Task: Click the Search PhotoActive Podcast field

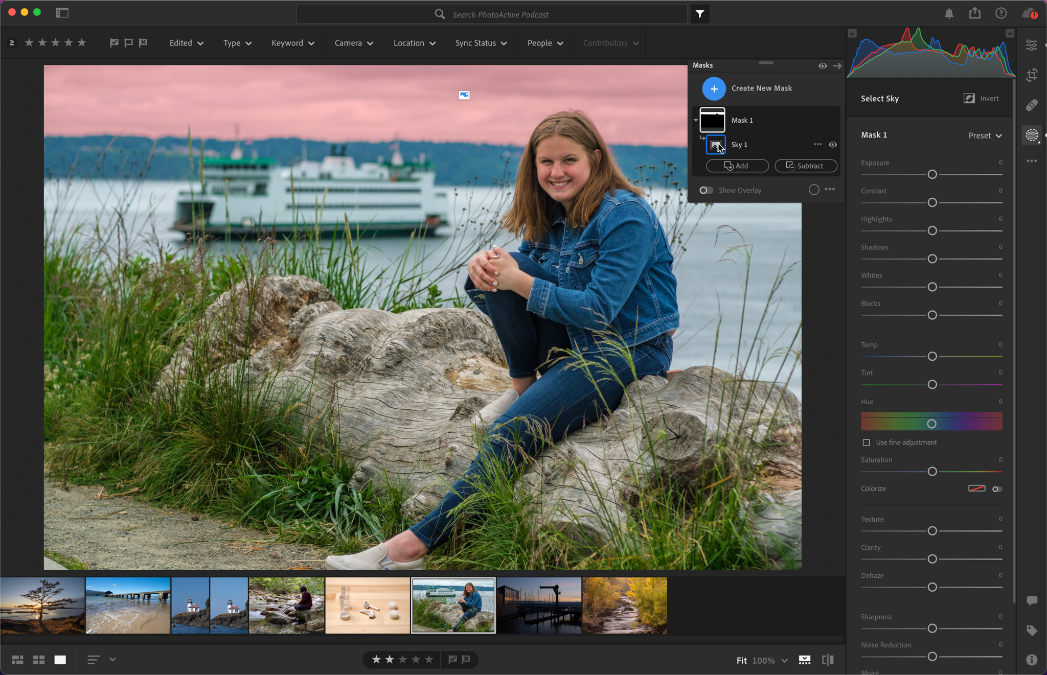Action: click(491, 14)
